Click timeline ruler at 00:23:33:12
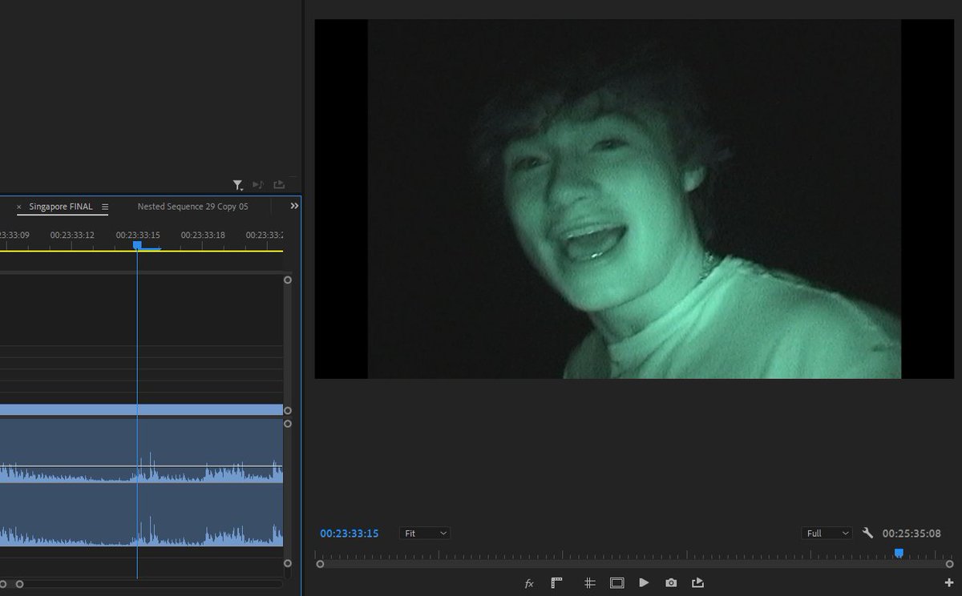 [x=72, y=235]
